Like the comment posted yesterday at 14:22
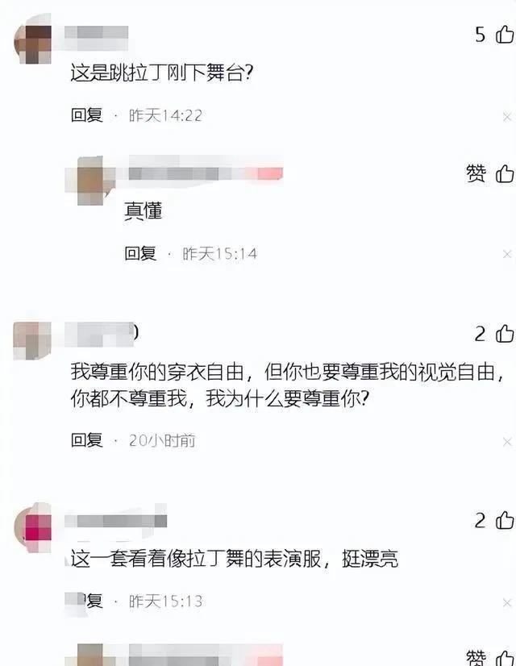516x666 pixels. click(x=505, y=34)
